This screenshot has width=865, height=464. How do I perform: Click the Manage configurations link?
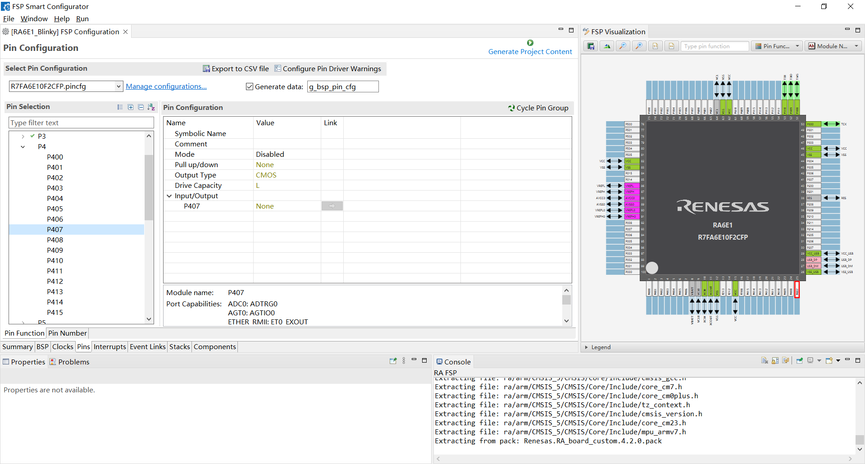(166, 86)
